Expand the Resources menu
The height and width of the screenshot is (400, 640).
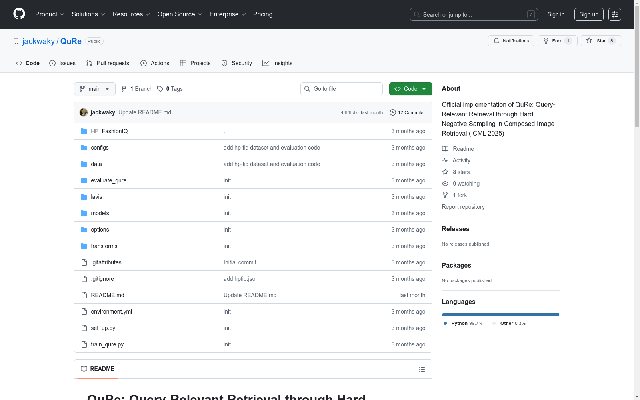coord(131,14)
